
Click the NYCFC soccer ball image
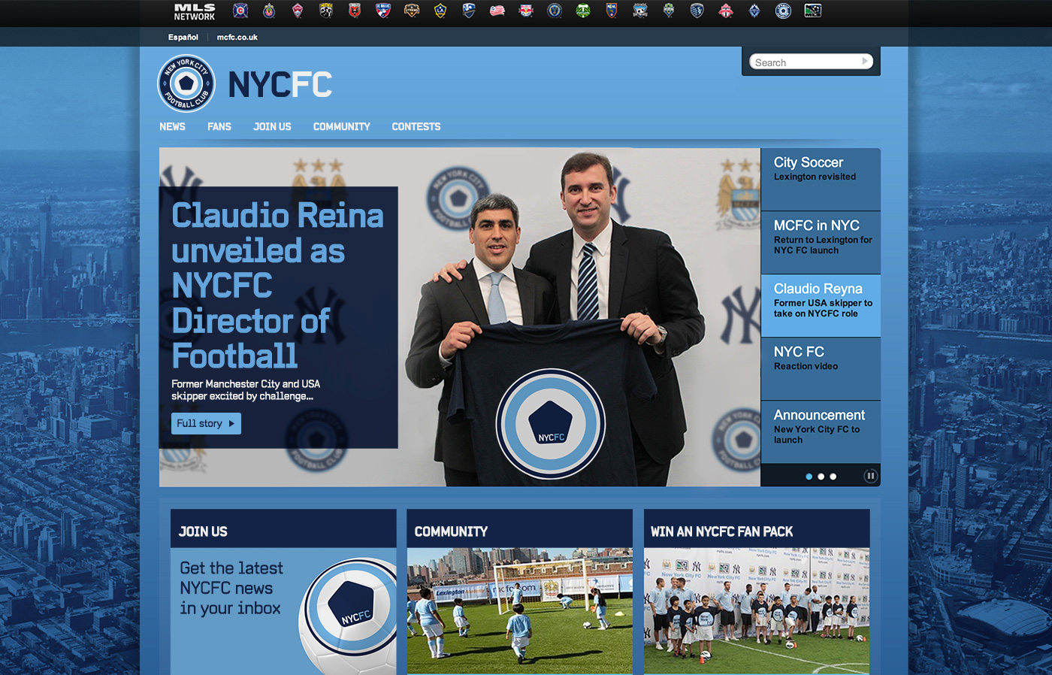347,616
